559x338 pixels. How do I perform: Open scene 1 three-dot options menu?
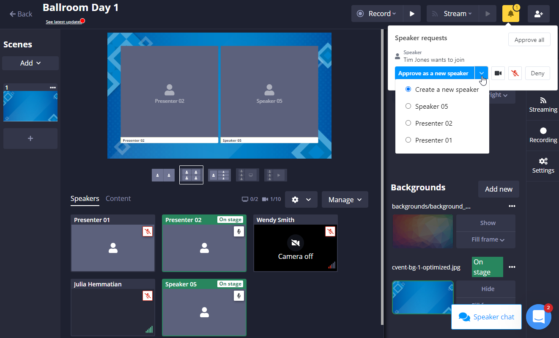[x=53, y=88]
